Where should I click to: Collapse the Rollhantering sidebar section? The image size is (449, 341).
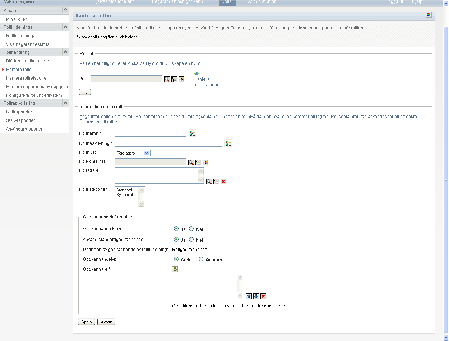tap(65, 52)
